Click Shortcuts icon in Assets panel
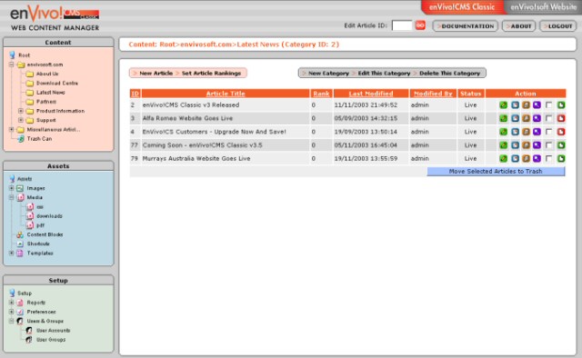The height and width of the screenshot is (358, 582). tap(20, 244)
